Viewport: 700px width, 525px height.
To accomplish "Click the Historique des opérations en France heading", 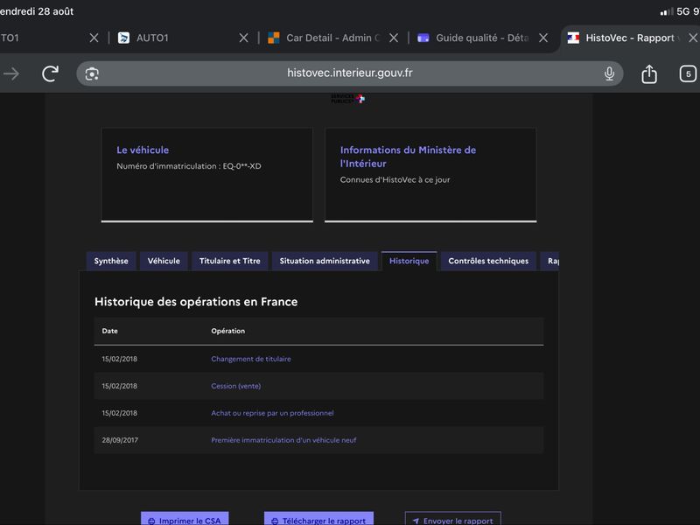I will [196, 302].
